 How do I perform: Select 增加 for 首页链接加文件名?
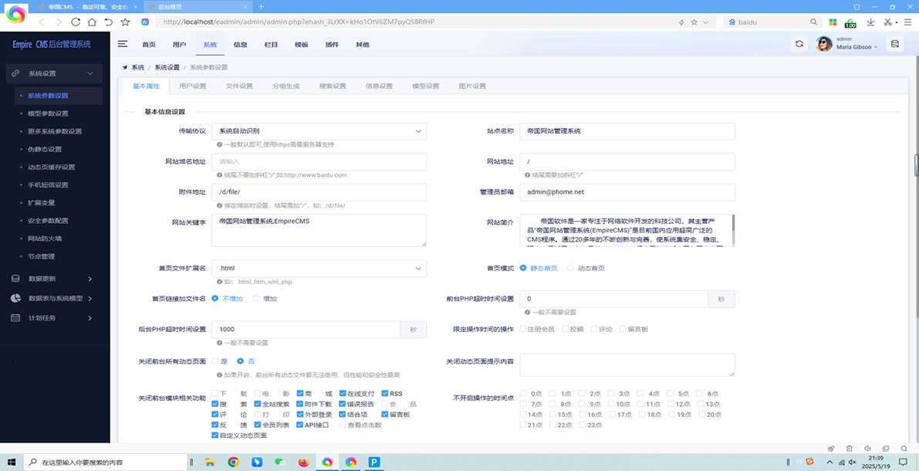click(x=256, y=299)
